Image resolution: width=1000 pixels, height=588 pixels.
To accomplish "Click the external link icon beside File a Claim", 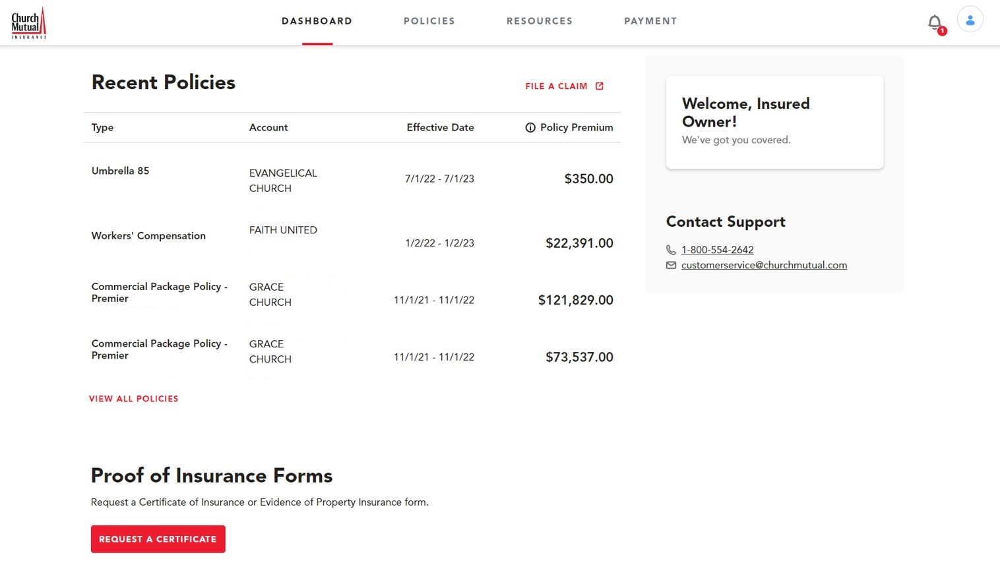I will click(600, 86).
